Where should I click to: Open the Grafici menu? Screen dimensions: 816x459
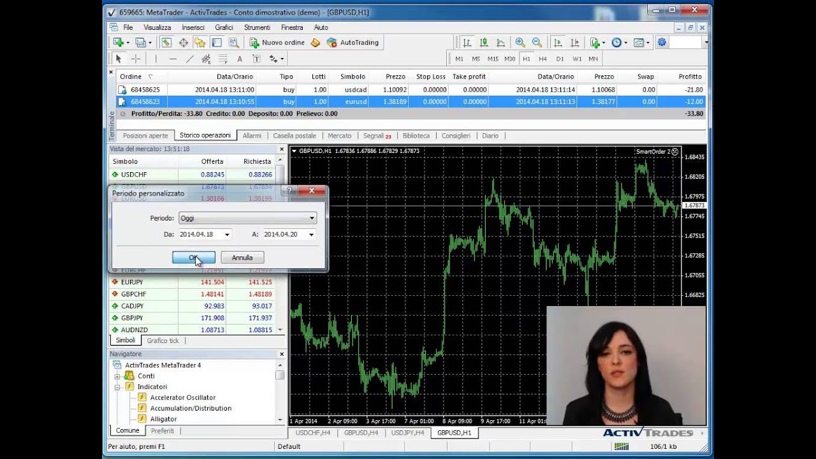224,27
